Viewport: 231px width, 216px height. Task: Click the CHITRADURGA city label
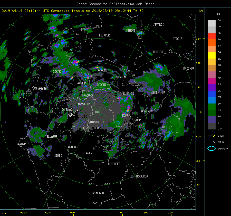coord(139,176)
